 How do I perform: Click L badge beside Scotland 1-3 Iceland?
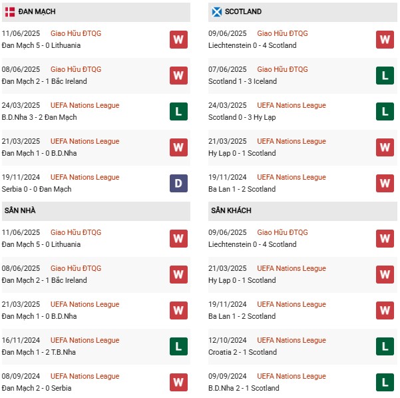[385, 75]
